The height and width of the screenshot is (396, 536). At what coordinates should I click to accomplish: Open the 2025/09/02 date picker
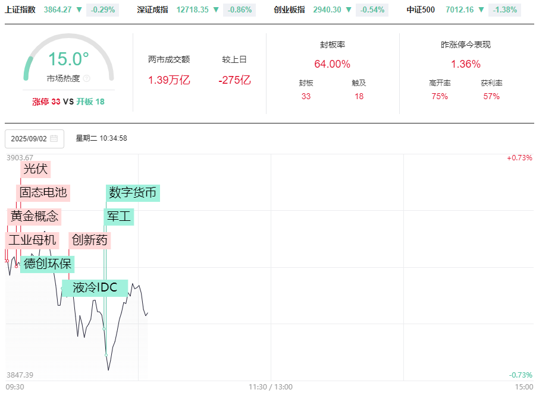point(34,138)
